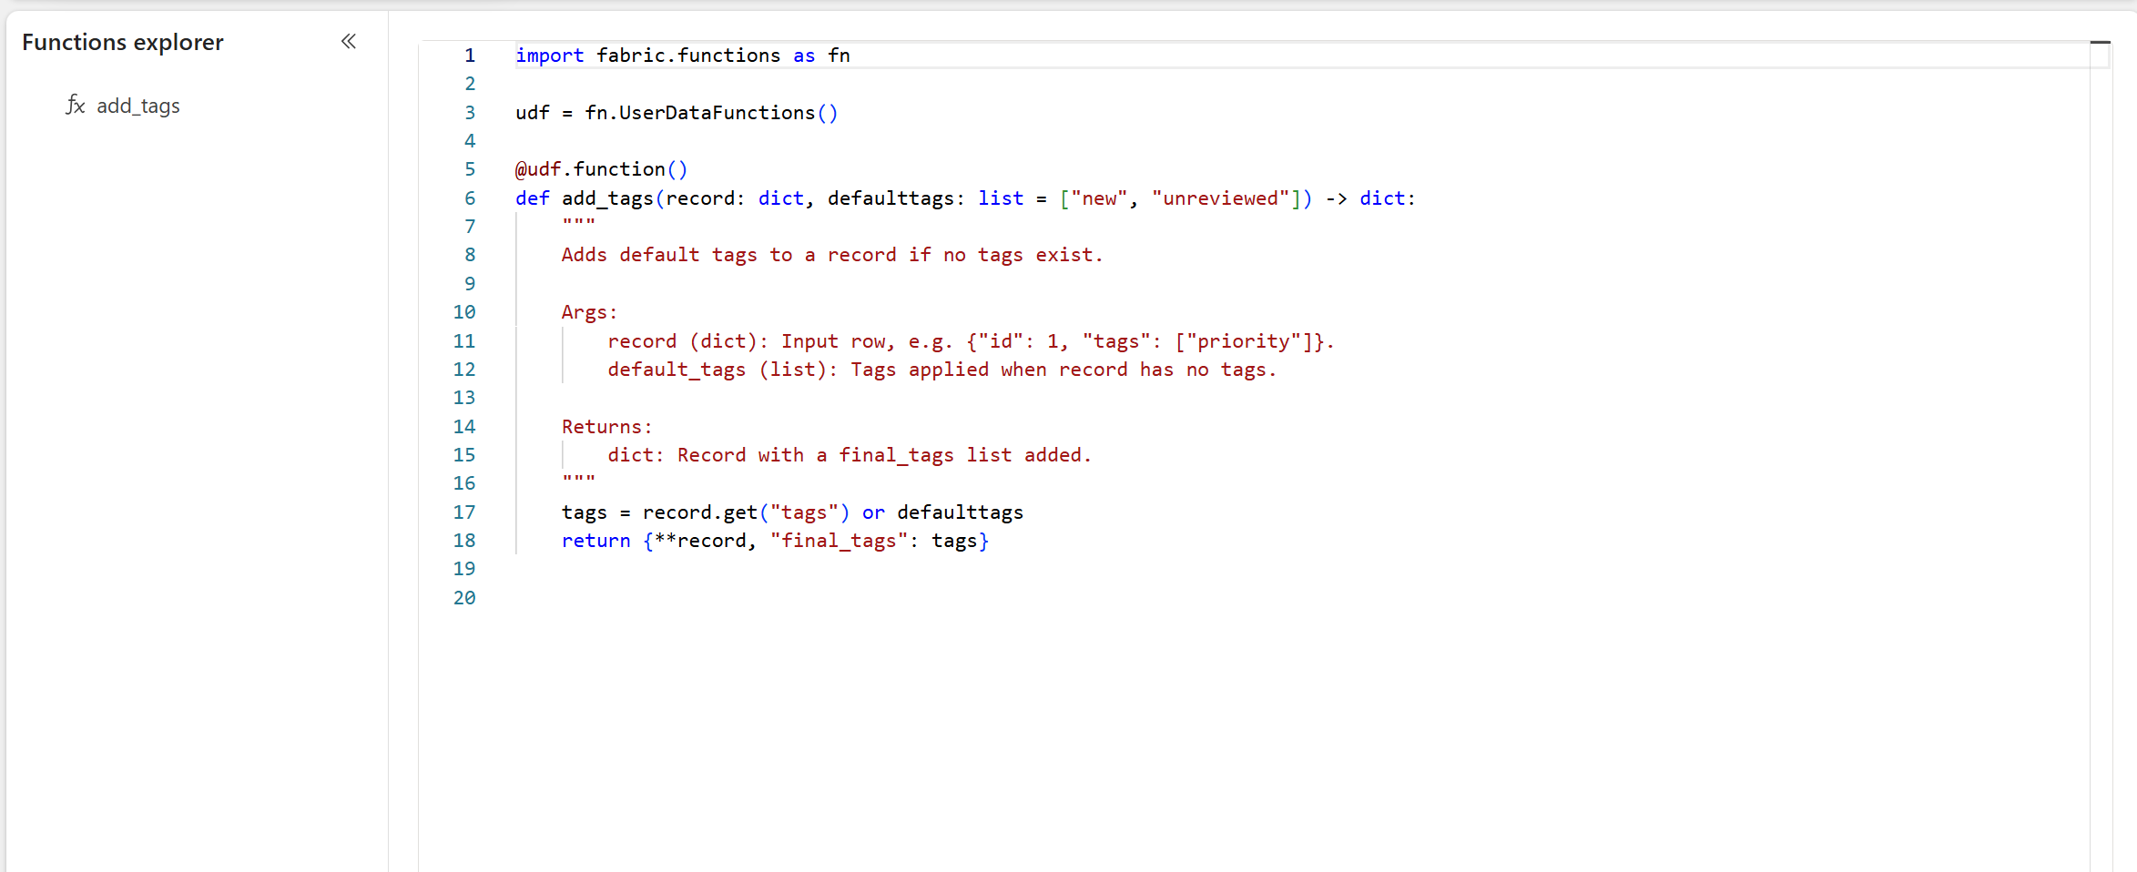Screen dimensions: 2137x872
Task: Click the Returns docstring heading
Action: click(605, 426)
